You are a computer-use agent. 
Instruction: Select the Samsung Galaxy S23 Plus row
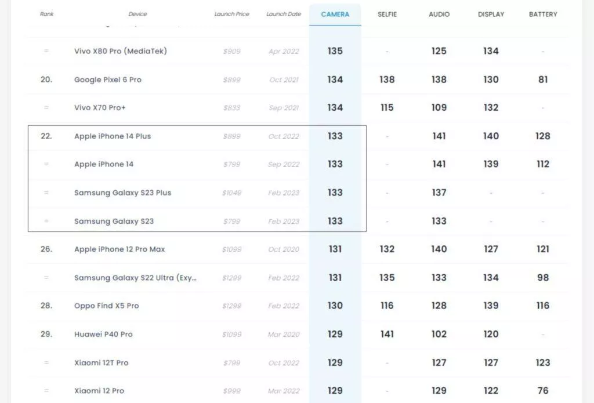click(122, 193)
